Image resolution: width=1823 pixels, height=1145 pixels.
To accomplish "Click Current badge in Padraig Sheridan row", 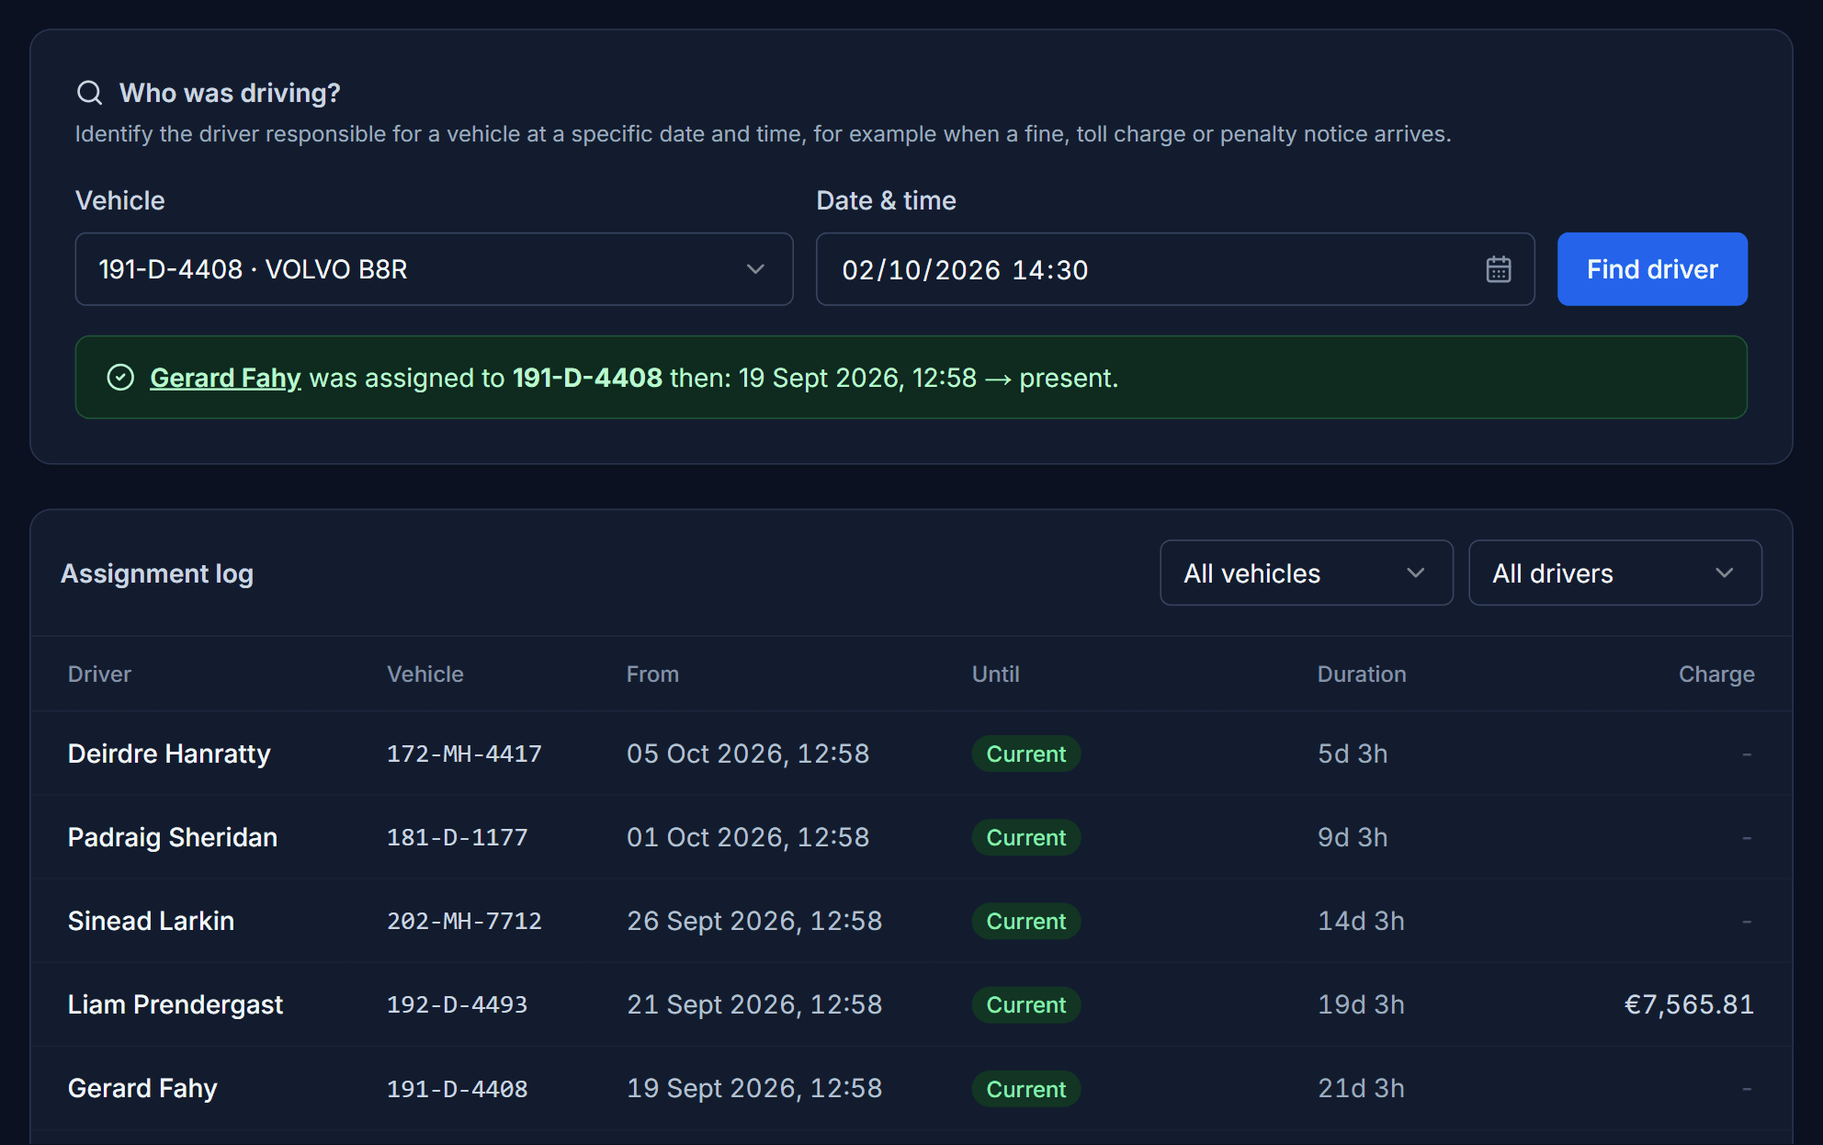I will [x=1026, y=837].
